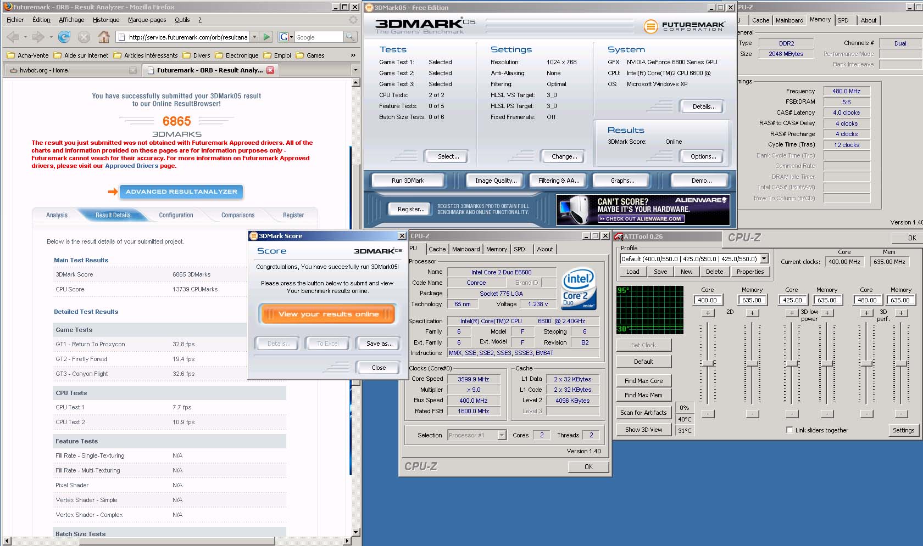Open the Aide sur internet bookmark folder
The height and width of the screenshot is (546, 923).
[81, 55]
